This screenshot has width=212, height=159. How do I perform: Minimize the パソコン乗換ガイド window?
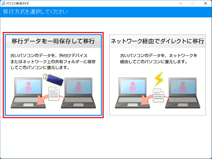tap(181, 3)
